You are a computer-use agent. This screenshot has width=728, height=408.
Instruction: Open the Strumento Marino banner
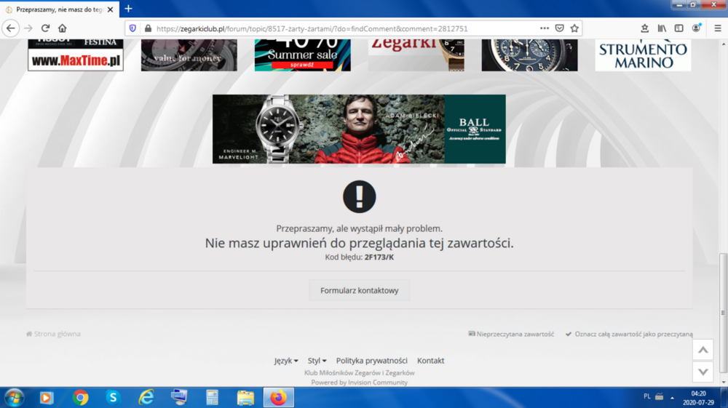(643, 55)
